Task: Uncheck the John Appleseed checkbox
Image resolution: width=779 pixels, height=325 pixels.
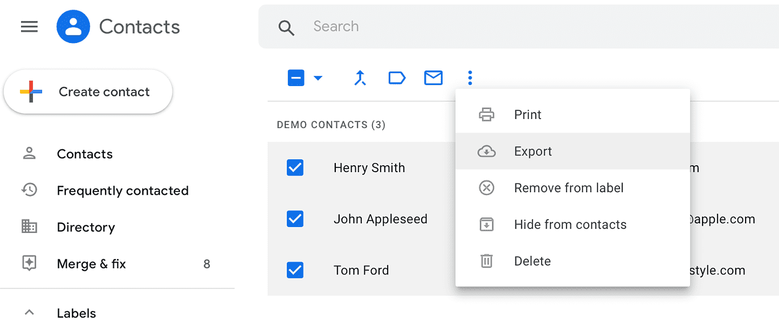Action: (295, 219)
